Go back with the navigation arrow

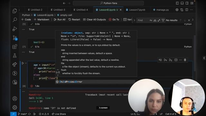point(64,3)
